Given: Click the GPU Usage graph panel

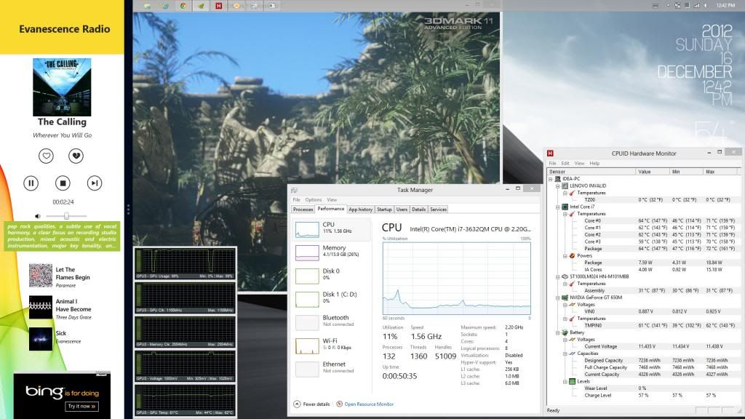Looking at the screenshot, I should pyautogui.click(x=185, y=263).
